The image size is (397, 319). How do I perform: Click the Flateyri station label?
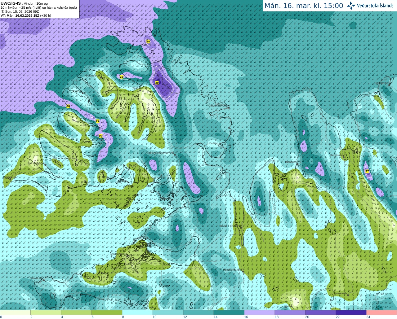77,91
